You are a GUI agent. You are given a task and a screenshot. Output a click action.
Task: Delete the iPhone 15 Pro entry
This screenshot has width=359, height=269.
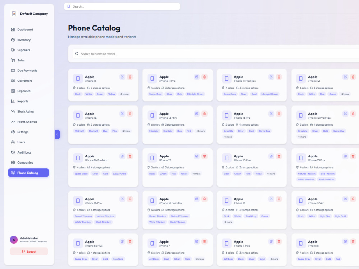click(353, 156)
